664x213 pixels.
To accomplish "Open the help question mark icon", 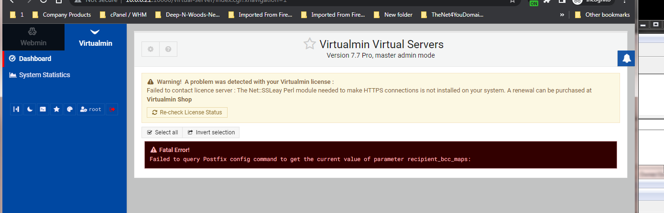I will pos(168,49).
